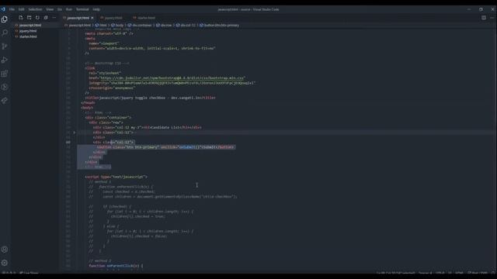Open javascript.html in the Explorer tree

[x=30, y=25]
